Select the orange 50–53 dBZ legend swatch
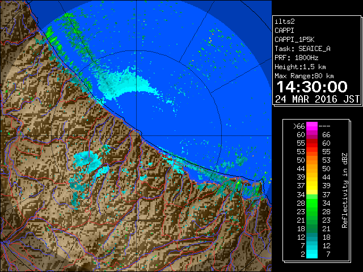This screenshot has width=363, height=272. (x=312, y=160)
